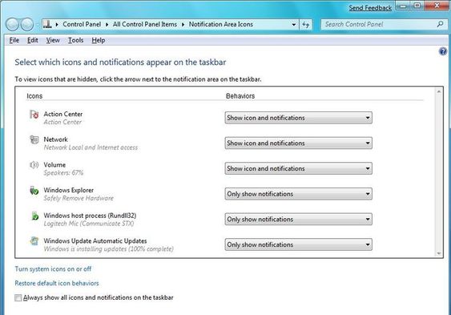Click the Send Feedback link
The height and width of the screenshot is (315, 451).
370,8
